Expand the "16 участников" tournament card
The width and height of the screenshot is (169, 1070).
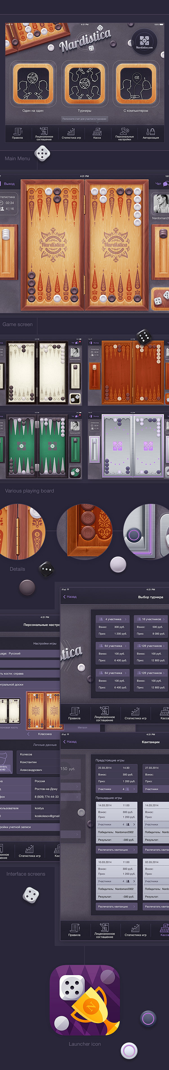click(151, 619)
